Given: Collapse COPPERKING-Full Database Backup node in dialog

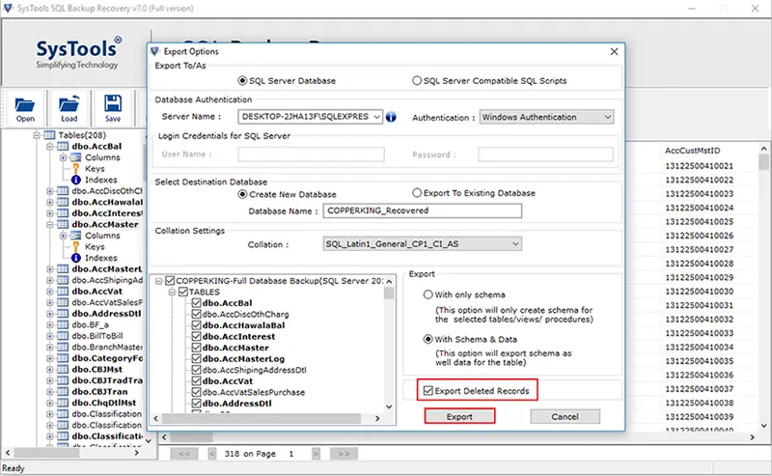Looking at the screenshot, I should coord(158,281).
